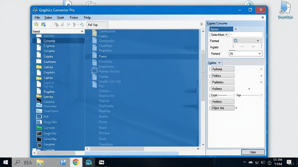Image resolution: width=298 pixels, height=167 pixels.
Task: Click the cloud icon in the system tray
Action: (x=251, y=162)
